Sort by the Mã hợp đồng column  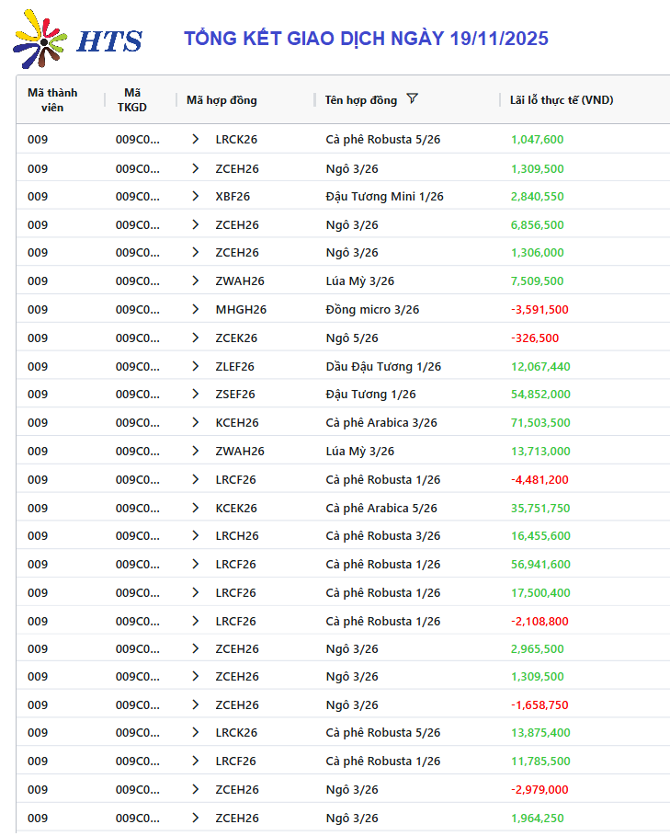(221, 100)
